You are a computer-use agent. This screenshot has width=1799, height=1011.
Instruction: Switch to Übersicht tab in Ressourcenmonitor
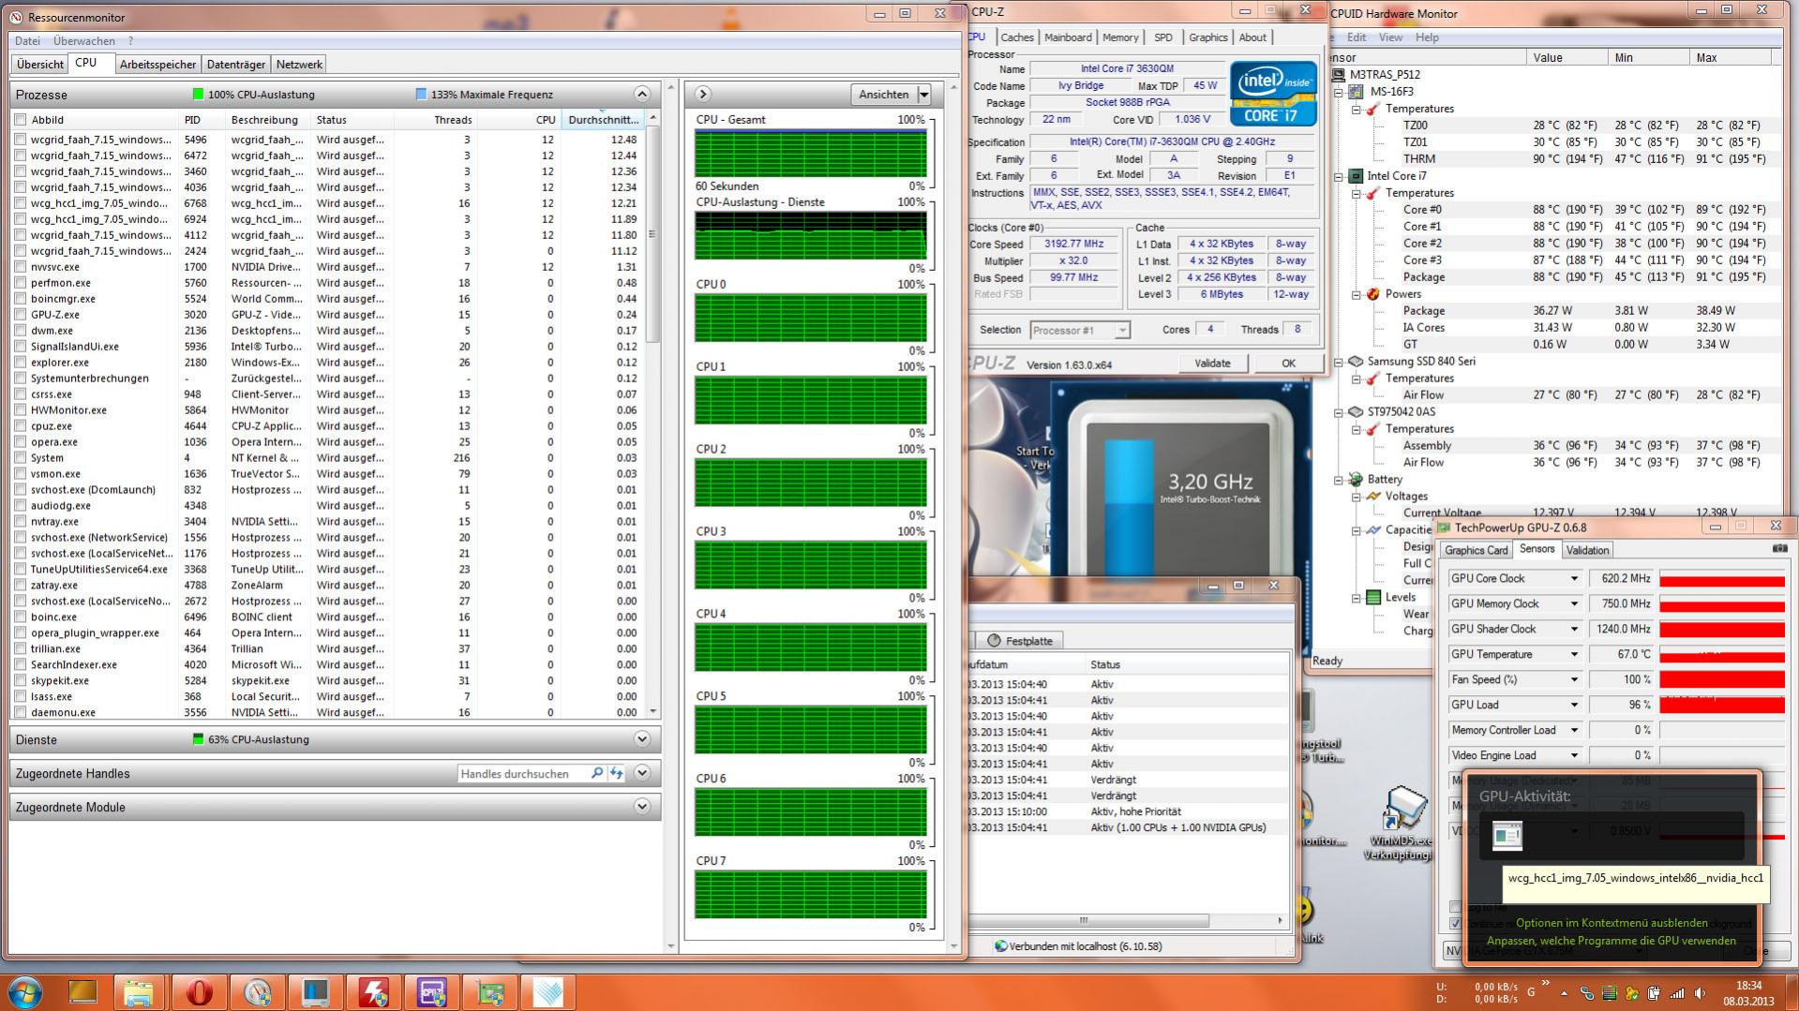pos(40,65)
